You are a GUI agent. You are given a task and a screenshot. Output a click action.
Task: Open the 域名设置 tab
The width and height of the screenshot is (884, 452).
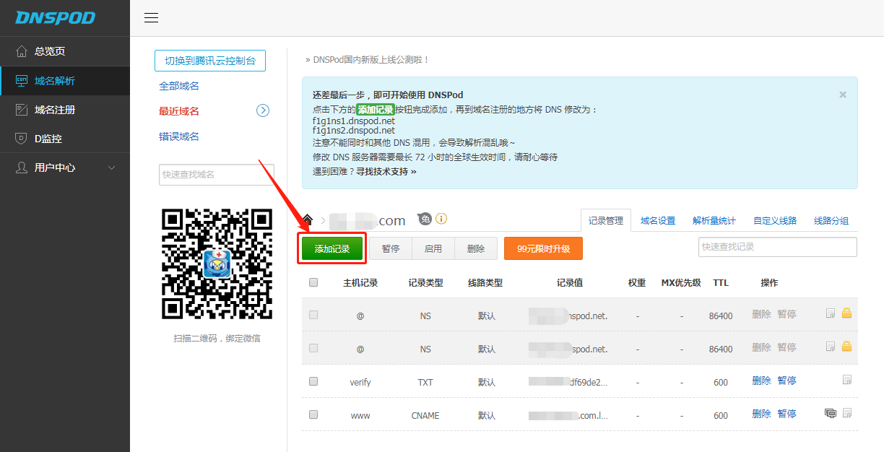click(657, 221)
